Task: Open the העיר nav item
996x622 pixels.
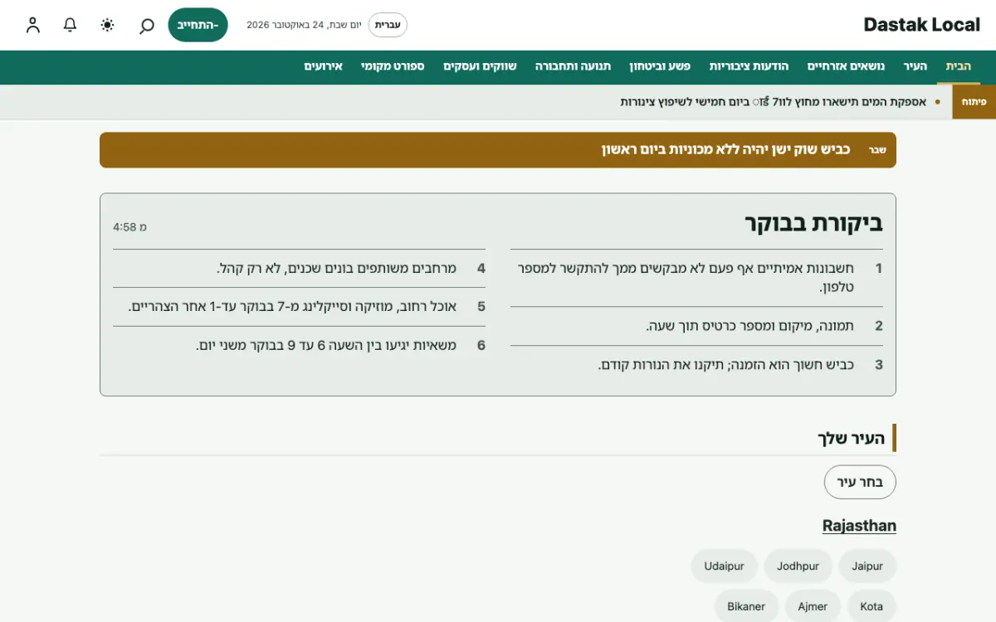Action: point(915,66)
